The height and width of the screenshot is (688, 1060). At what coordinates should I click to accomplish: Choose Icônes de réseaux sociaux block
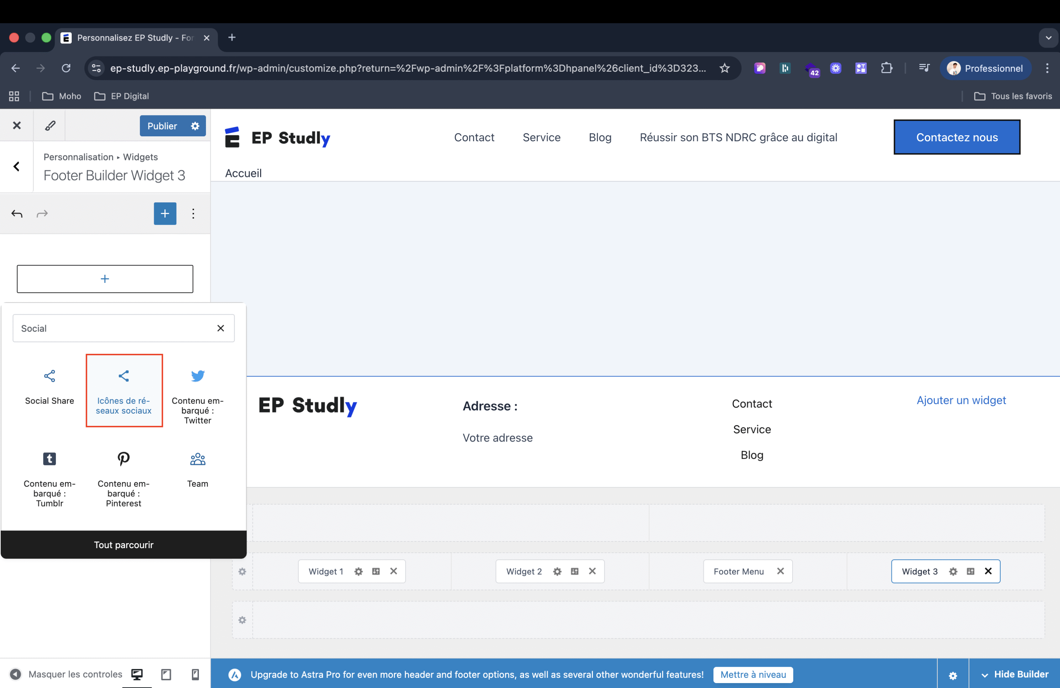124,391
